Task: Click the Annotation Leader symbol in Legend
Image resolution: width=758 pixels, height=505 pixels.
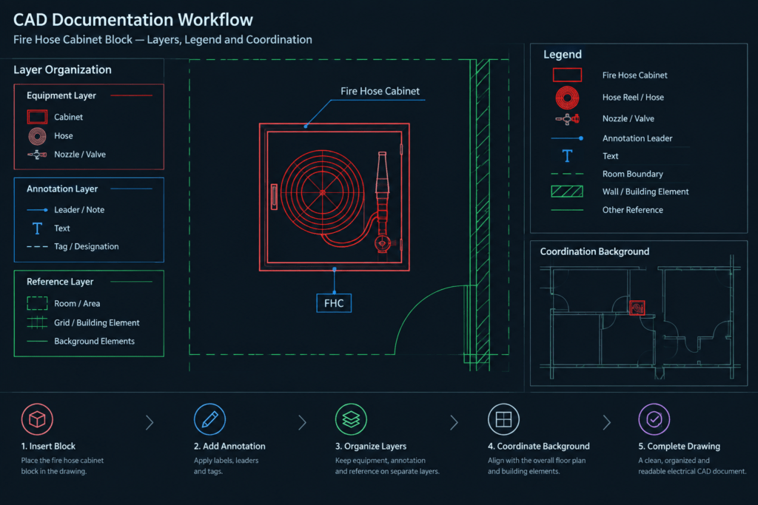Action: point(567,138)
